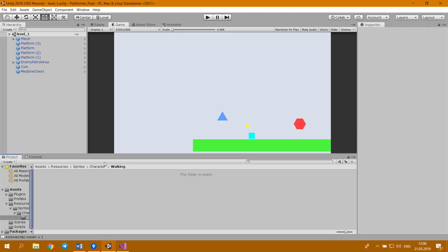Open the Layers dropdown
Screen dimensions: 448x252
pyautogui.click(x=406, y=17)
